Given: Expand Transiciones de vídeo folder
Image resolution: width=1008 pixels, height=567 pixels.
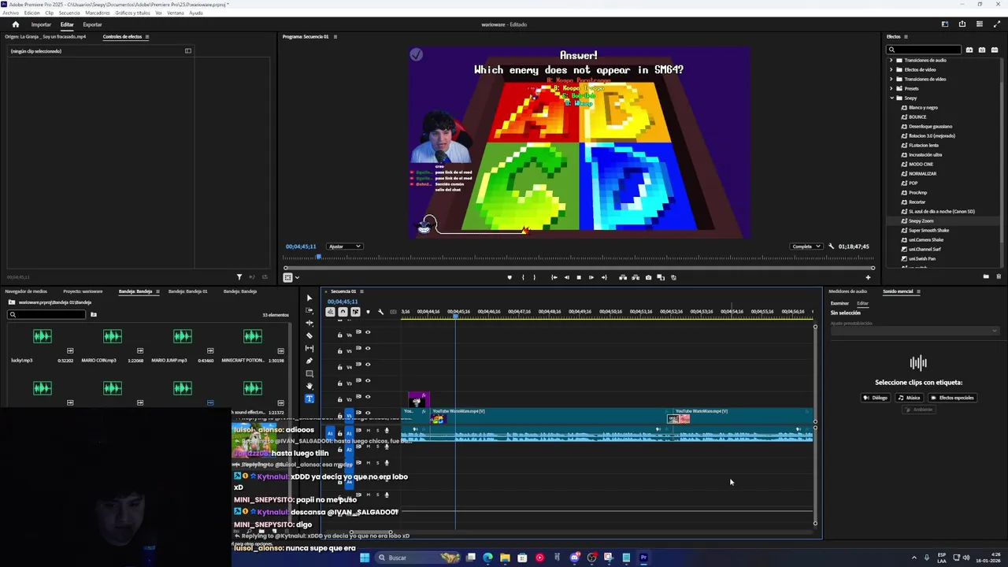Looking at the screenshot, I should [x=891, y=79].
